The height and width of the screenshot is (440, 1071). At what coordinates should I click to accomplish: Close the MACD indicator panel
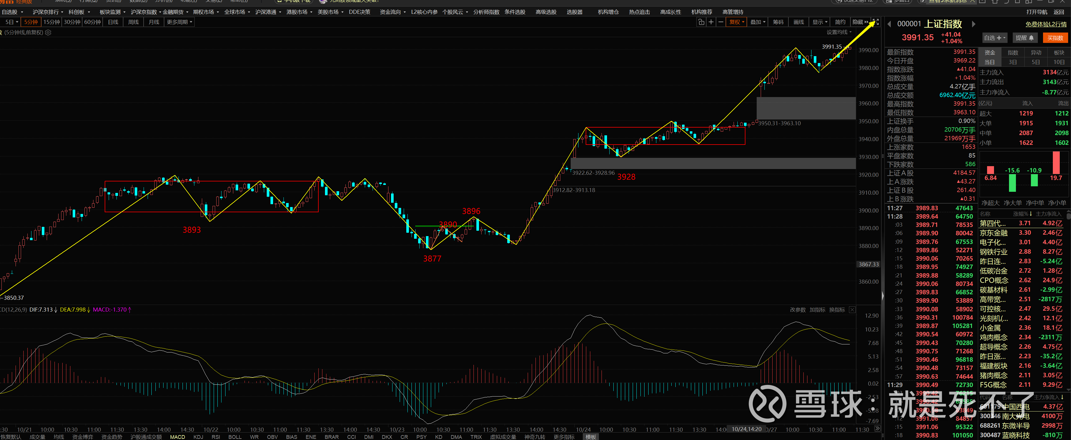point(852,310)
